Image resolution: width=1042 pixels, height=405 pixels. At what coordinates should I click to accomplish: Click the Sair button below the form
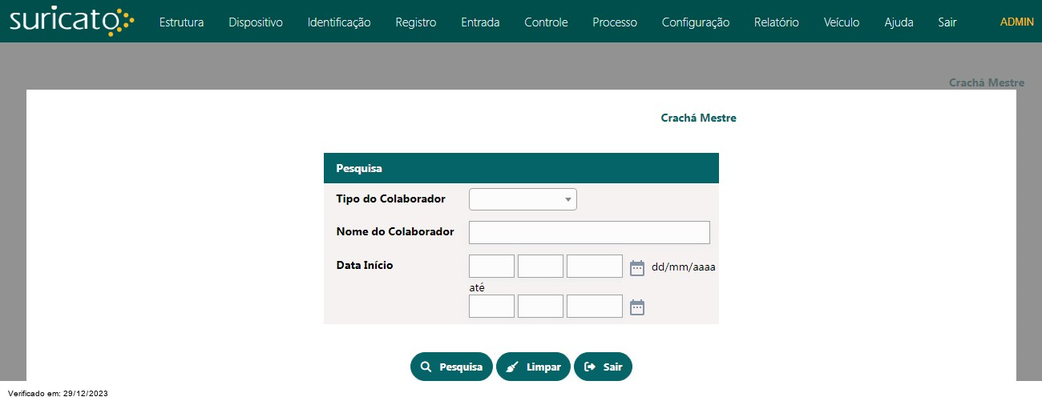coord(603,367)
